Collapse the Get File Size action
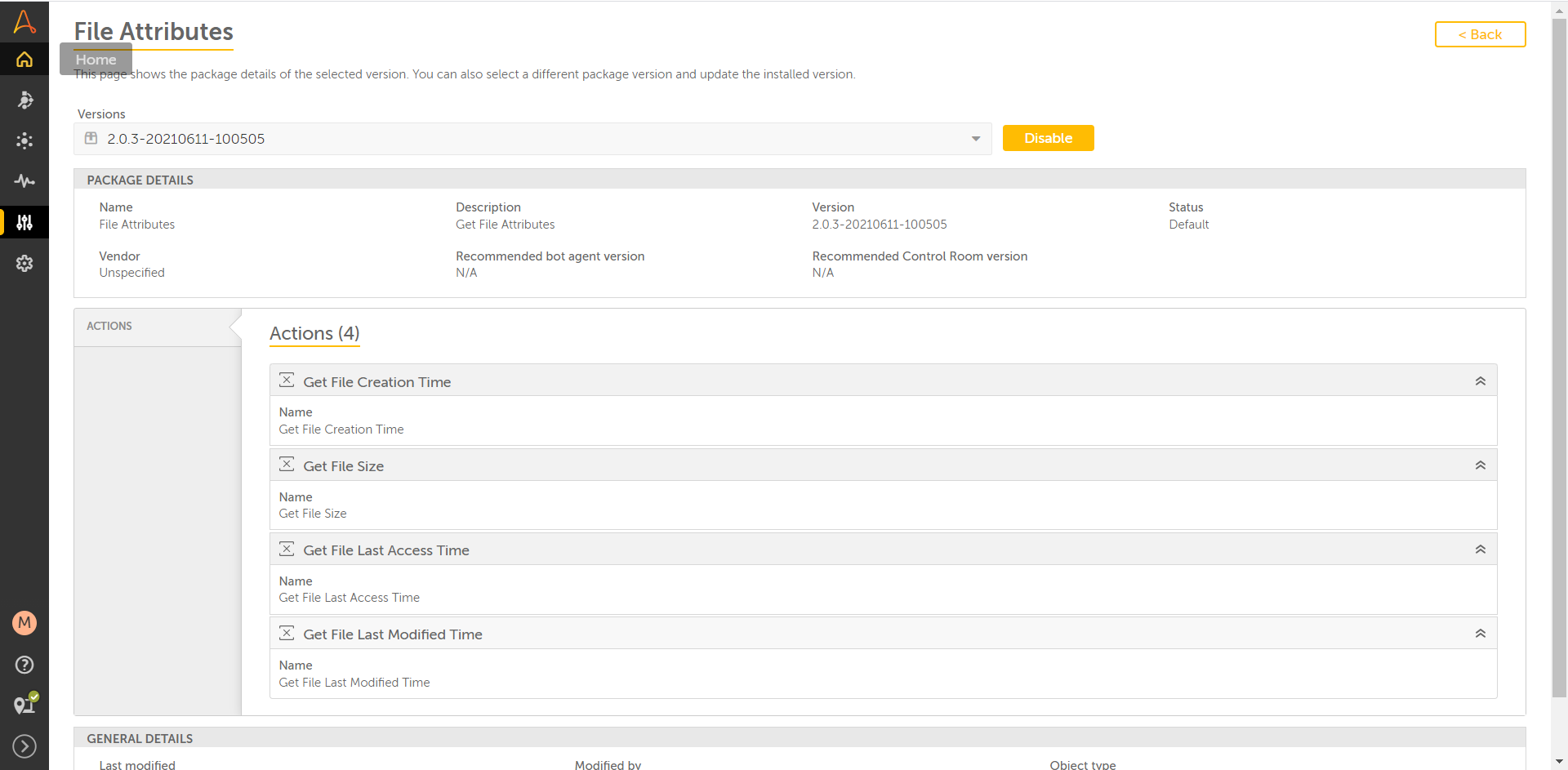This screenshot has height=770, width=1568. (1480, 465)
